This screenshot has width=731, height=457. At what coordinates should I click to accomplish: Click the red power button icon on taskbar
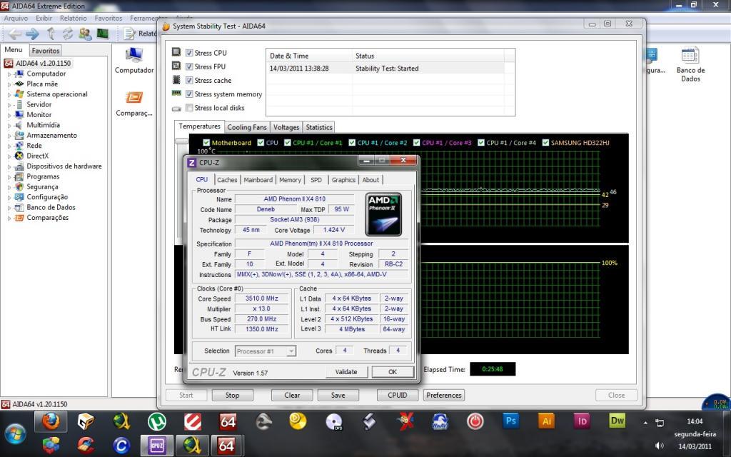[x=475, y=421]
